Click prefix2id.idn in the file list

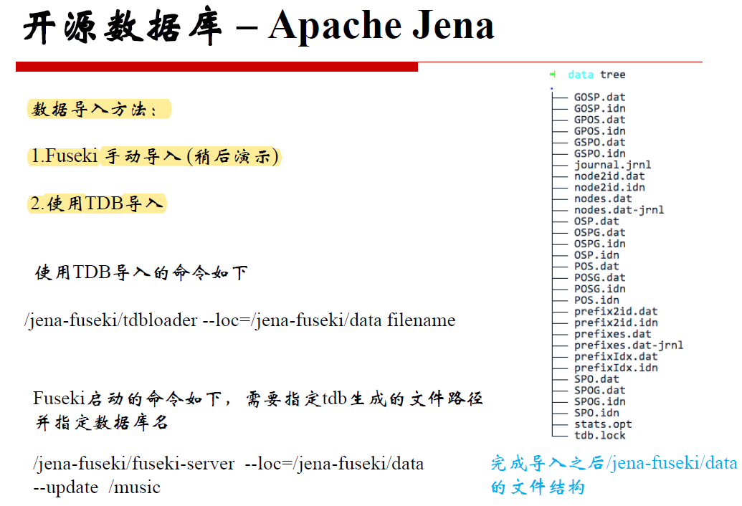pyautogui.click(x=616, y=323)
